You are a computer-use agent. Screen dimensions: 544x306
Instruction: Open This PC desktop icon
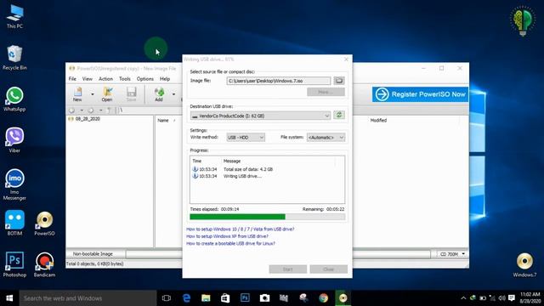[14, 16]
